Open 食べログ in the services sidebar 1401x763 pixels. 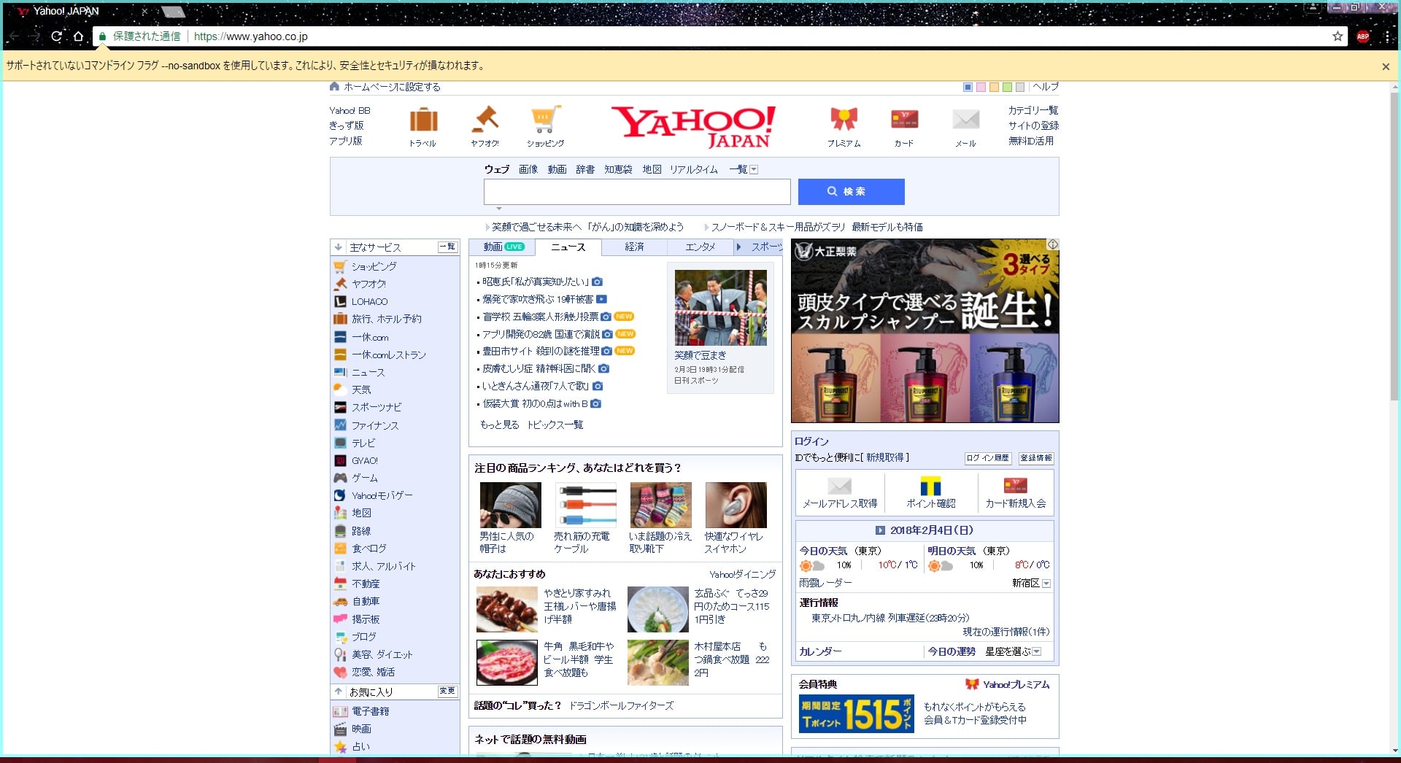[368, 549]
